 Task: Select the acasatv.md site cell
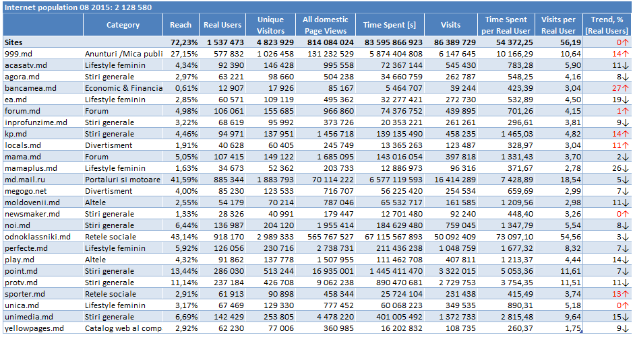click(42, 65)
